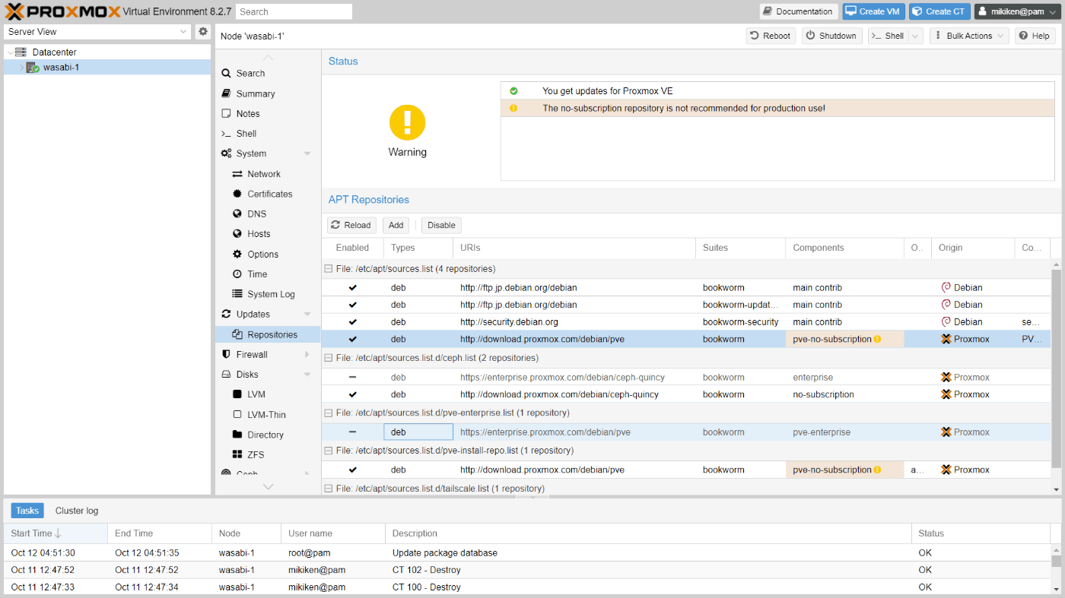Click the Create VM button
Screen dimensions: 1065x598
[873, 11]
